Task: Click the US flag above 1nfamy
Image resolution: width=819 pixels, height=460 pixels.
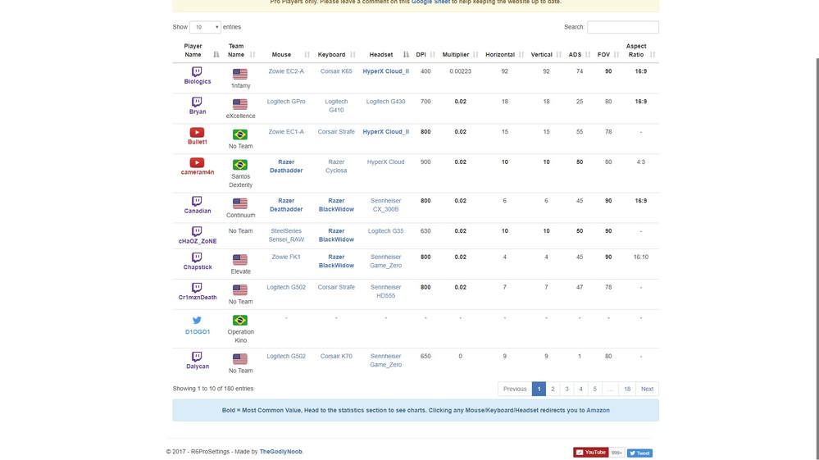Action: coord(240,75)
